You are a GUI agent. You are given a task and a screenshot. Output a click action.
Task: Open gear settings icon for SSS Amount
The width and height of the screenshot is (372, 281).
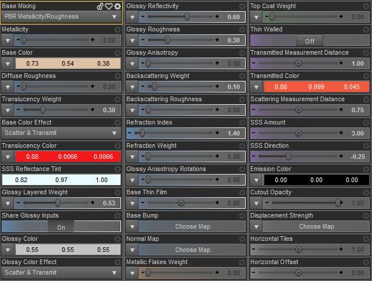366,122
